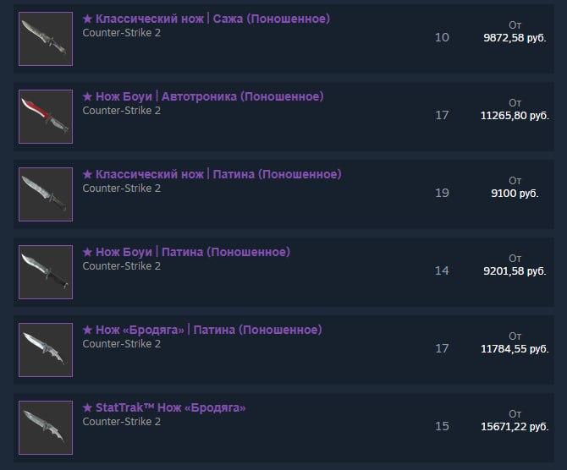This screenshot has height=470, width=567.
Task: Click the Классический нож Сажа knife thumbnail
Action: coord(45,38)
